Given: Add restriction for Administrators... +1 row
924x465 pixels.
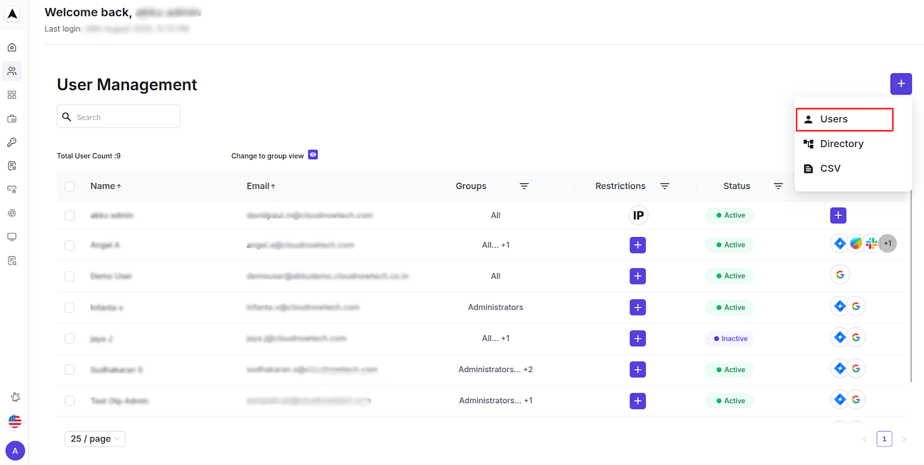Looking at the screenshot, I should pyautogui.click(x=638, y=400).
